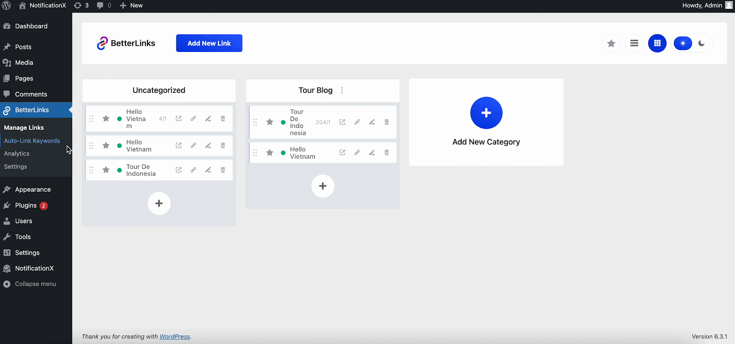Image resolution: width=735 pixels, height=344 pixels.
Task: Open Comments menu in sidebar
Action: (36, 94)
